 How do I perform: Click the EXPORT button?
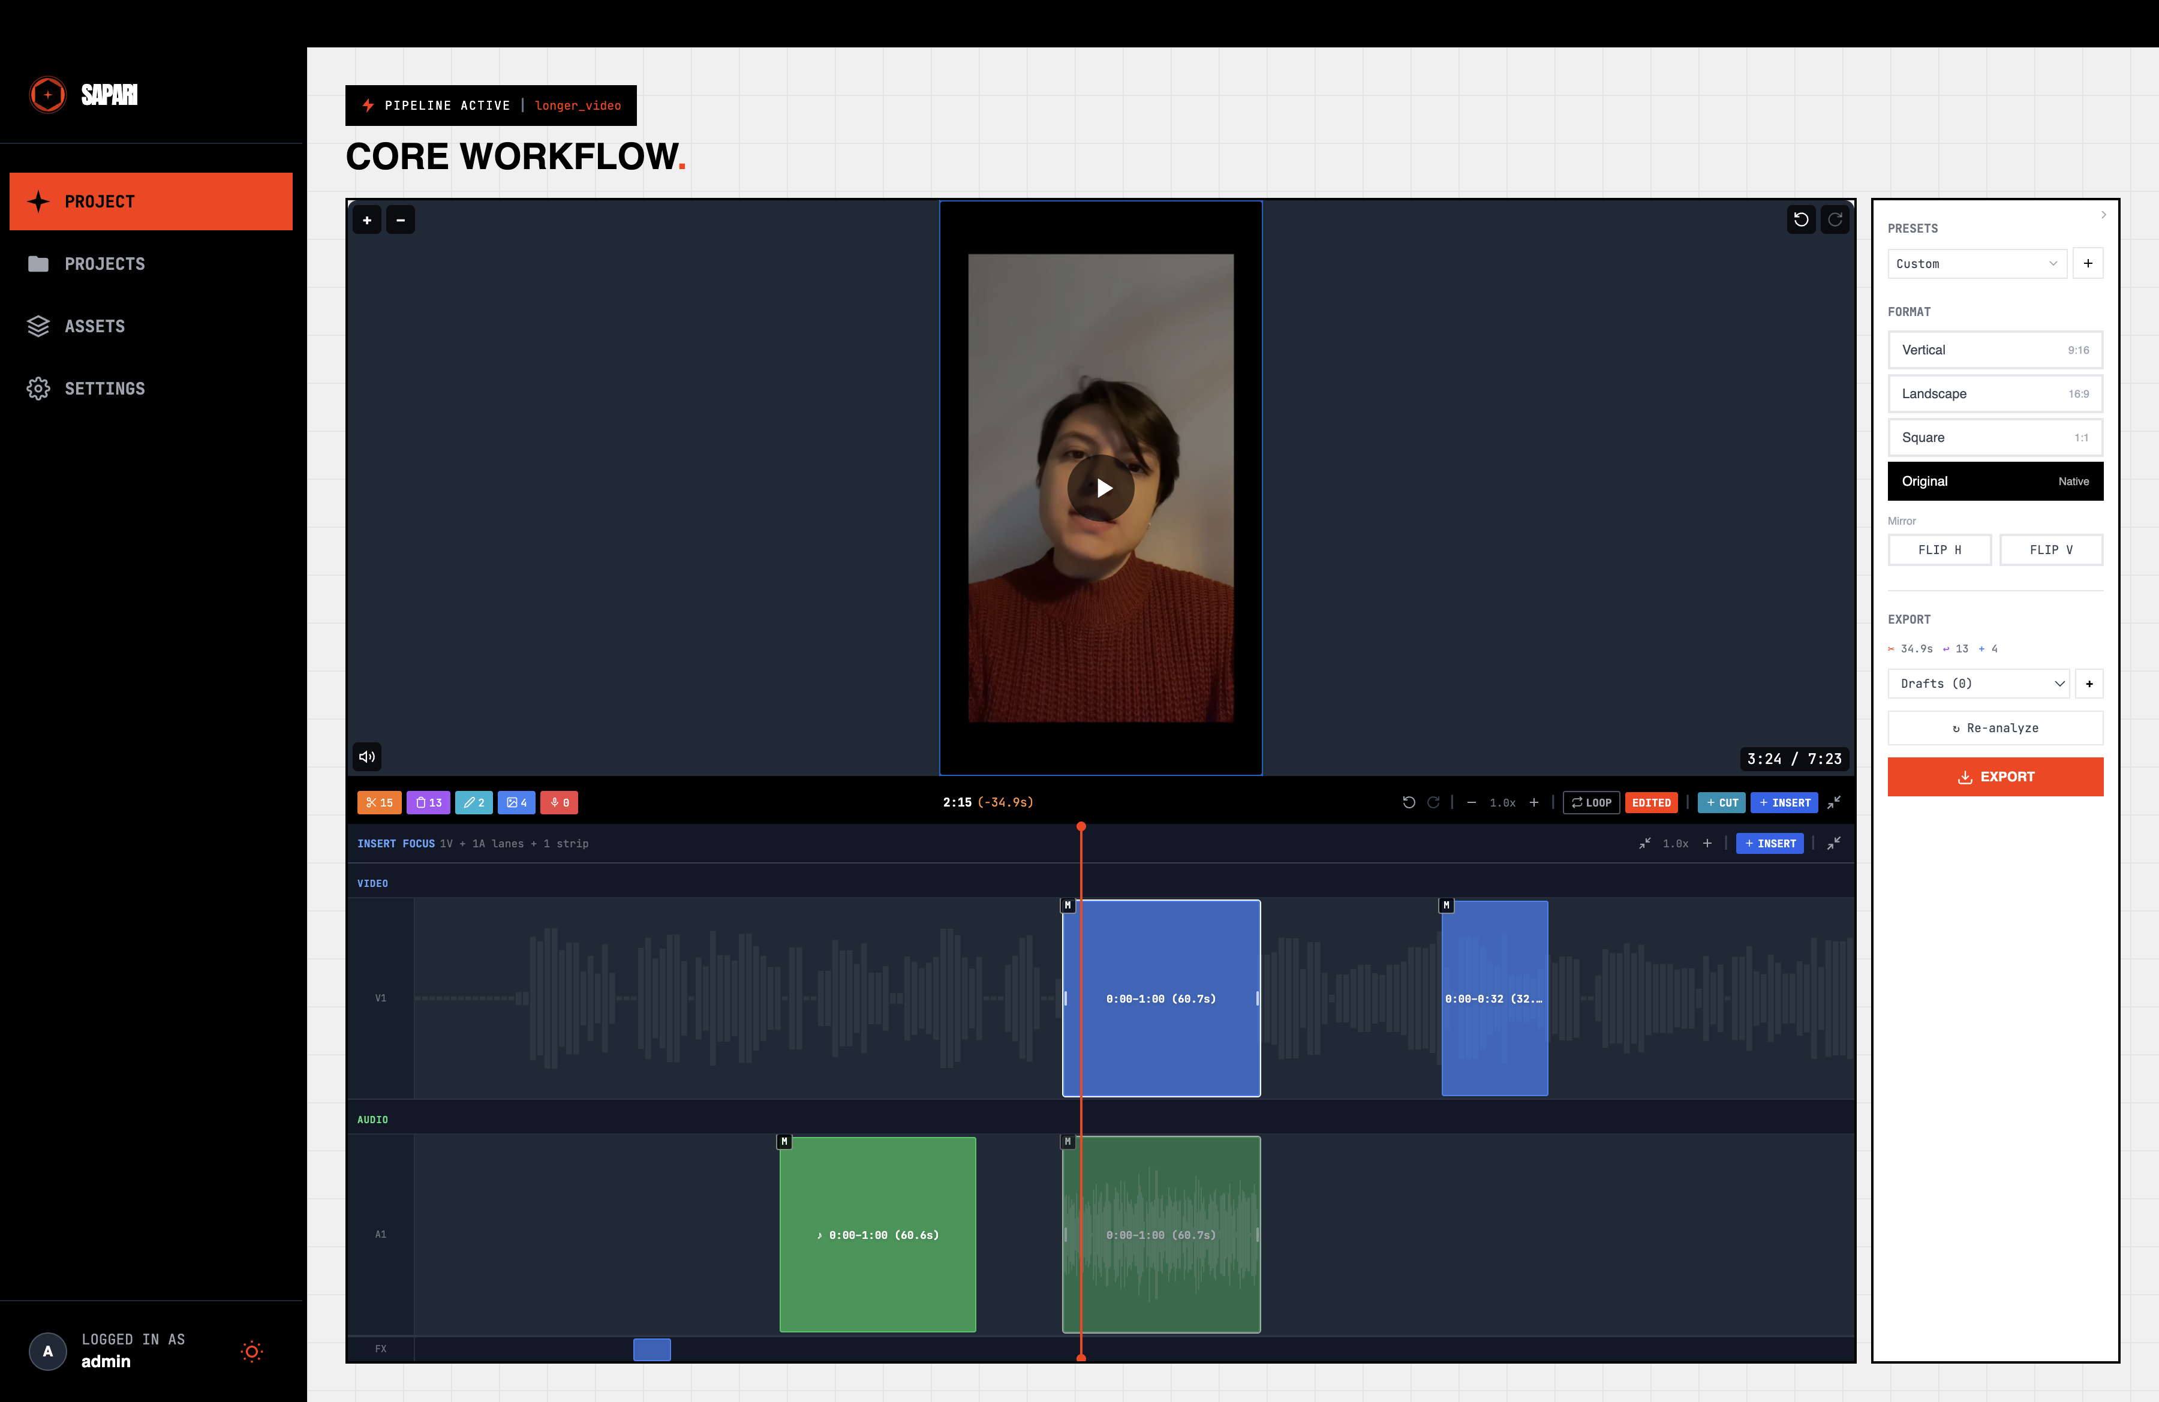click(x=1995, y=777)
